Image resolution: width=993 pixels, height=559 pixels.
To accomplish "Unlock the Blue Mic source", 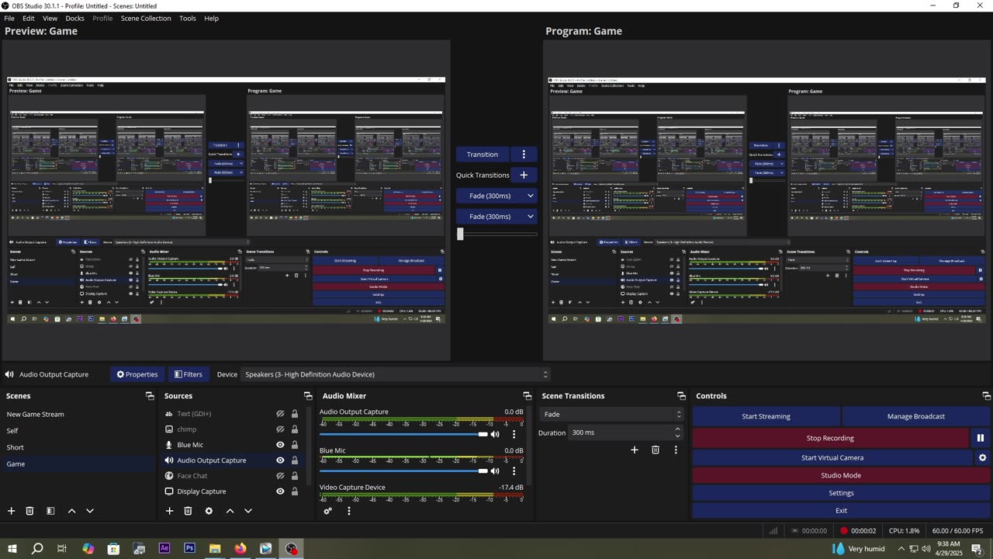I will click(295, 445).
